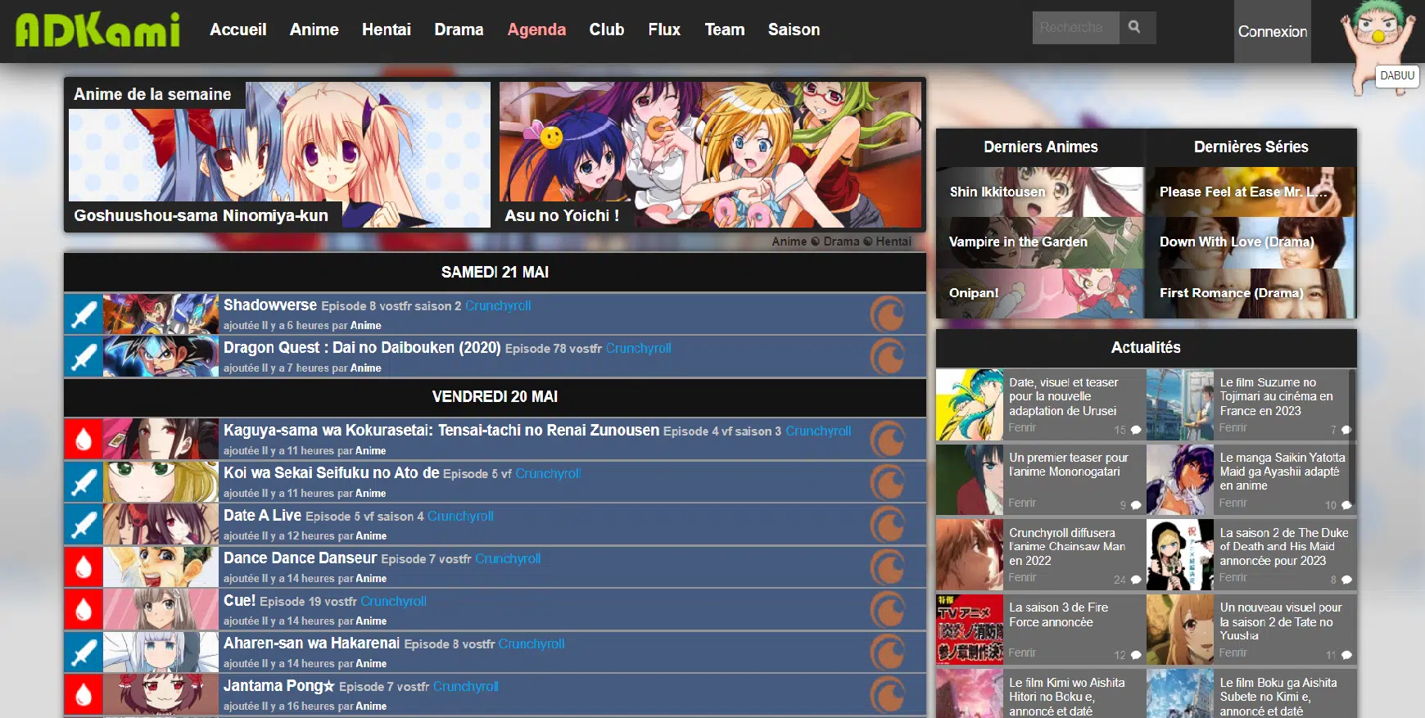Open Dragon Quest Dai no Daibouken title

click(x=362, y=347)
